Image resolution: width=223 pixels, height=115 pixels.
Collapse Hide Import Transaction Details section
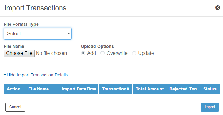coord(37,75)
